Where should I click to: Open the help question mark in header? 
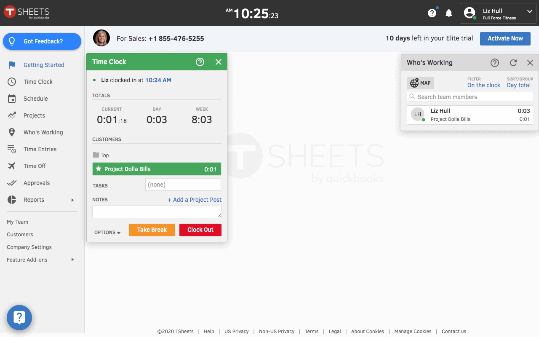pyautogui.click(x=432, y=13)
